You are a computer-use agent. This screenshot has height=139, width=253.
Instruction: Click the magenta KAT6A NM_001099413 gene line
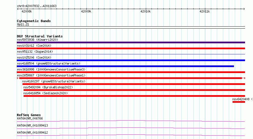point(131,128)
